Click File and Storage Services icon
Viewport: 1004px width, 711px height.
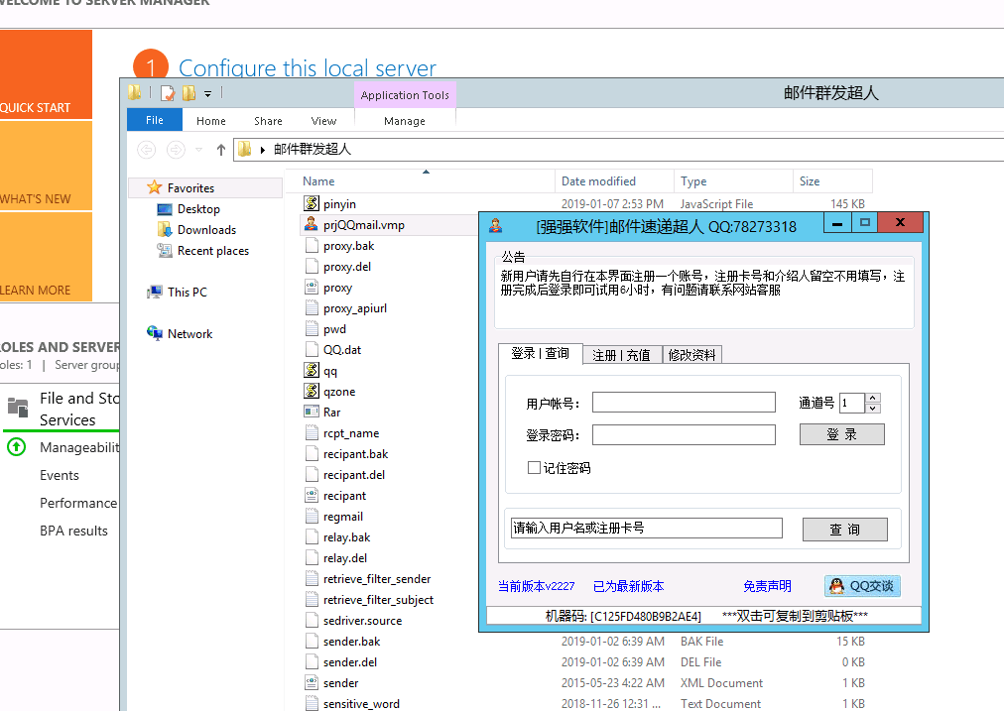pos(18,407)
